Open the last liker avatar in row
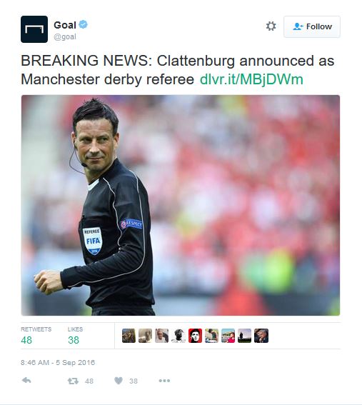This screenshot has width=362, height=405. [261, 336]
